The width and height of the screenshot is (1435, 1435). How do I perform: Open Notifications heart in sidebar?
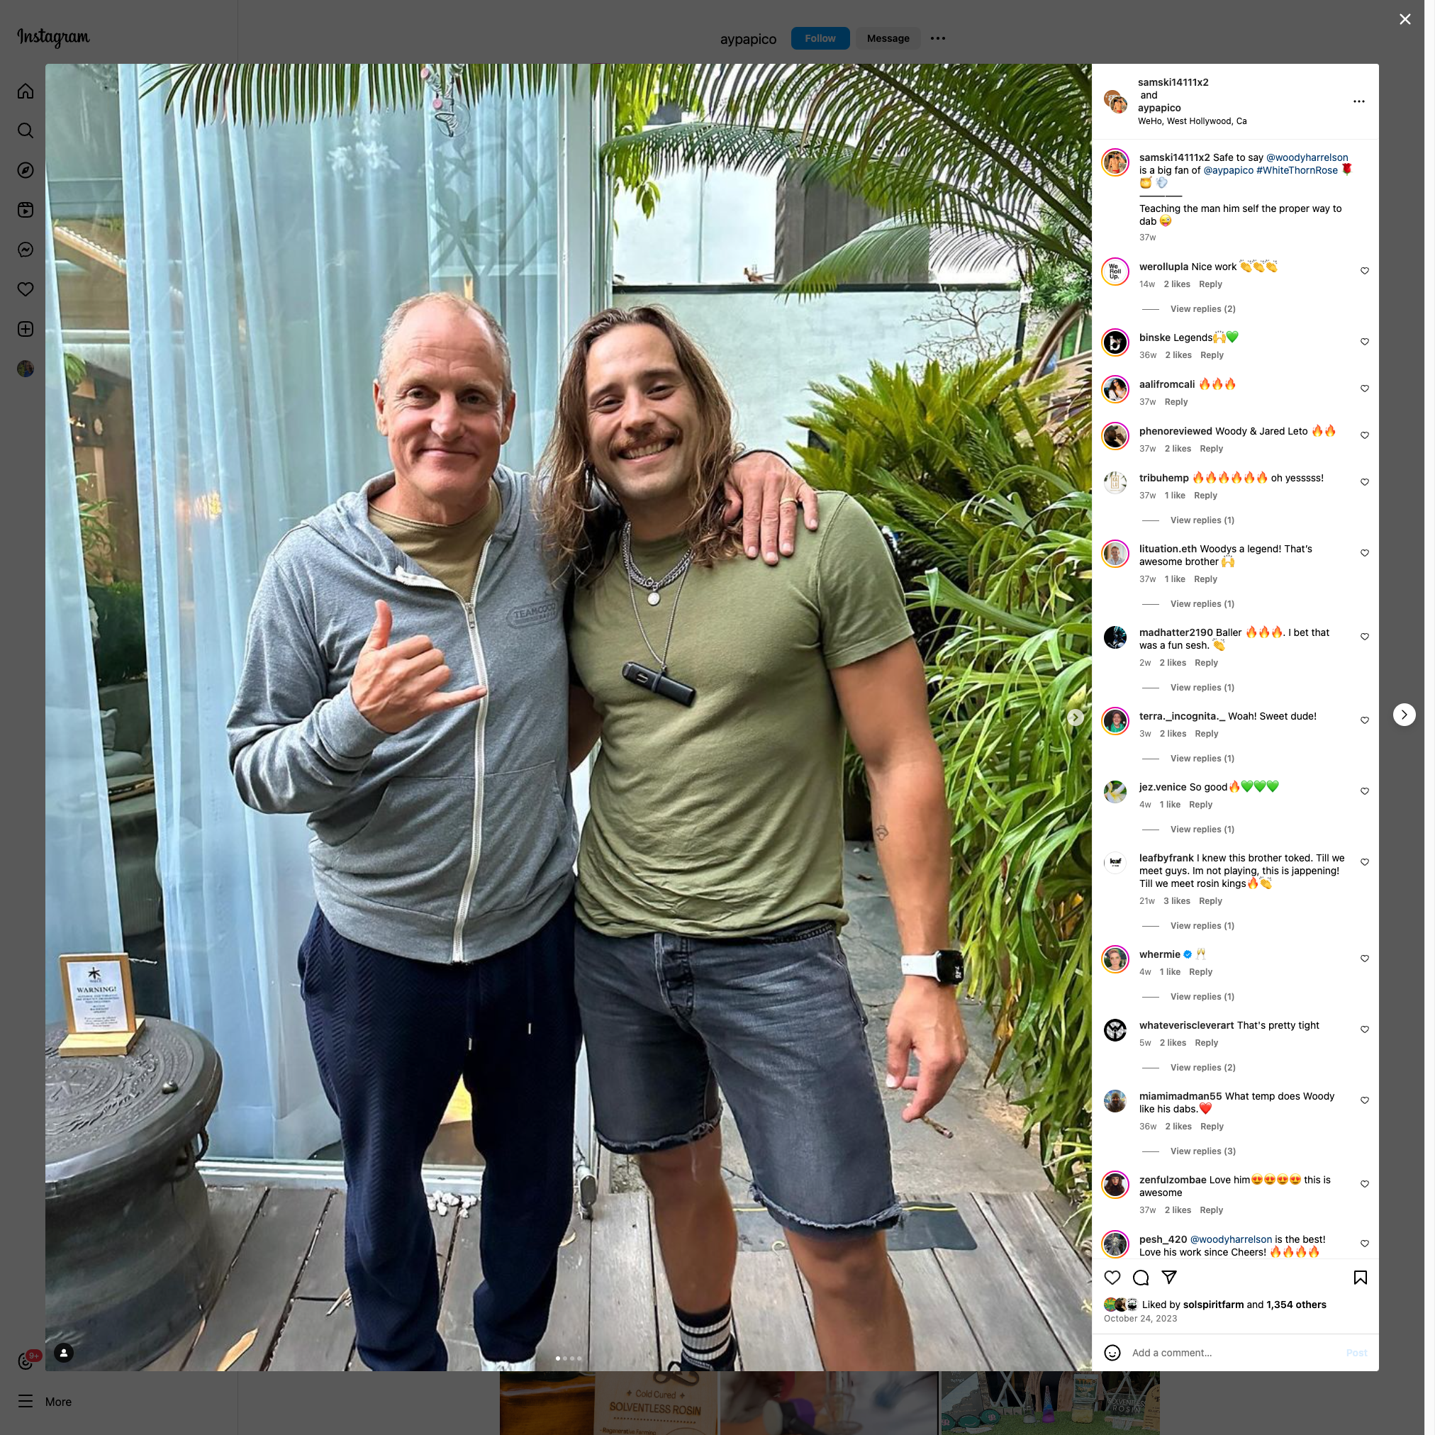pyautogui.click(x=26, y=289)
